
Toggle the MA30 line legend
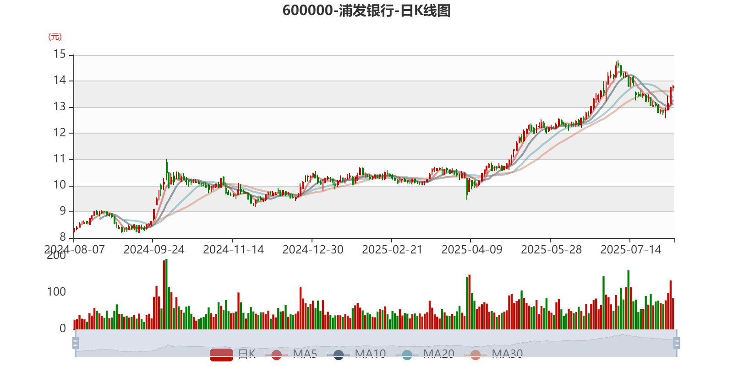pyautogui.click(x=493, y=354)
